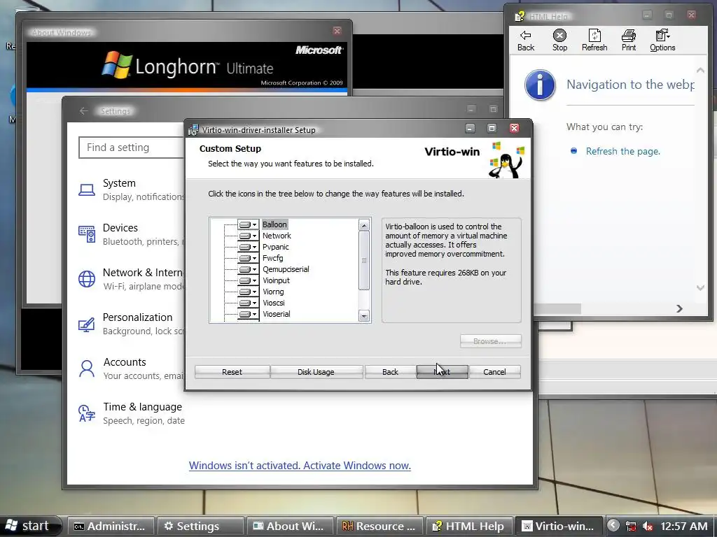Open the Vioserial feature install dropdown
The width and height of the screenshot is (717, 537).
(249, 314)
